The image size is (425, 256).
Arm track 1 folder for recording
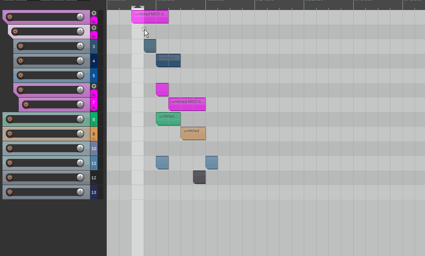pos(10,17)
